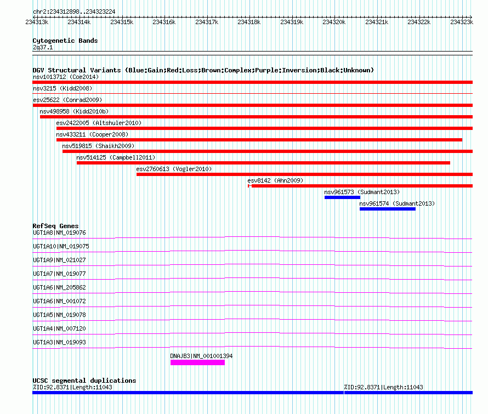Click the DGV Structural Variants track title
Screen dimensions: 488x414
point(203,70)
